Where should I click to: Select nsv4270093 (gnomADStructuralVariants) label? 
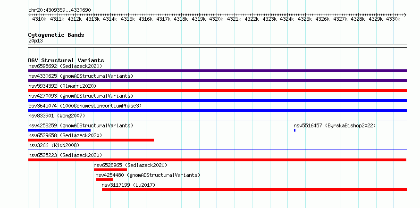(81, 96)
